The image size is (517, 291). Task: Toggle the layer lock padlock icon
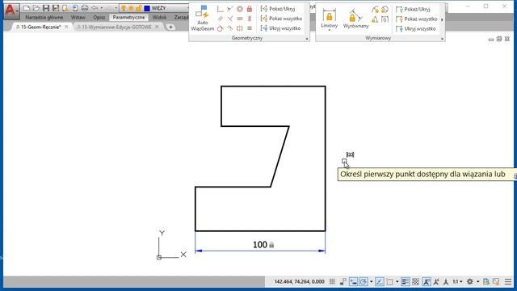[139, 8]
